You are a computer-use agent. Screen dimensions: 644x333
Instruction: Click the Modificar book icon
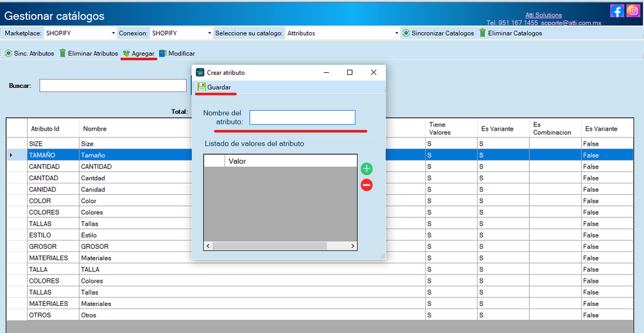(163, 53)
